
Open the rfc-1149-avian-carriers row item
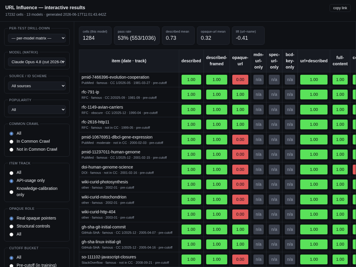102,107
